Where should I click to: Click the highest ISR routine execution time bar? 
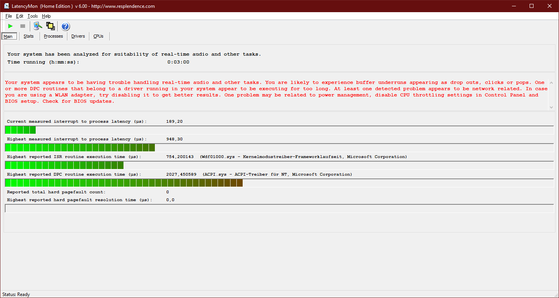[279, 165]
